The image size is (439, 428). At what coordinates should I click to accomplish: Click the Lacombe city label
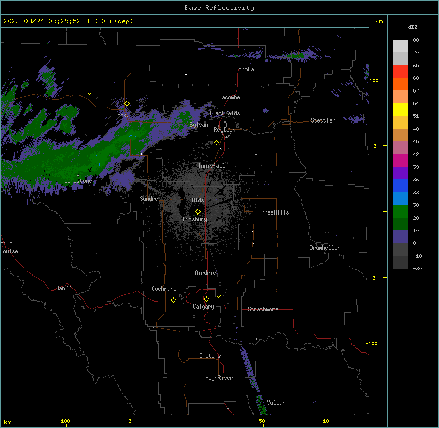229,97
